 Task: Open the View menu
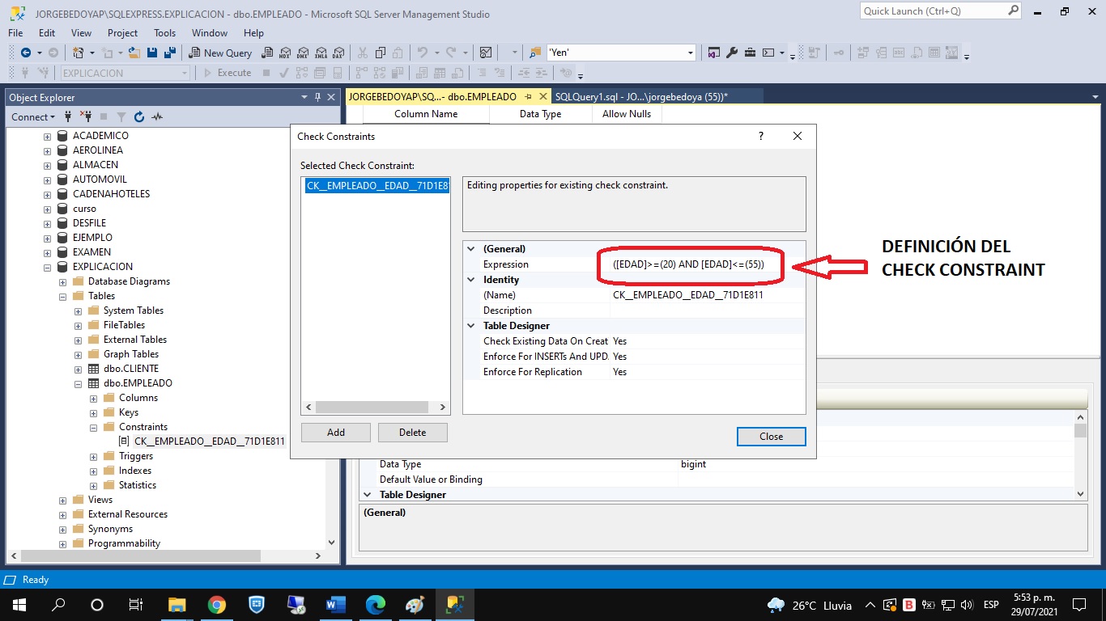[82, 33]
